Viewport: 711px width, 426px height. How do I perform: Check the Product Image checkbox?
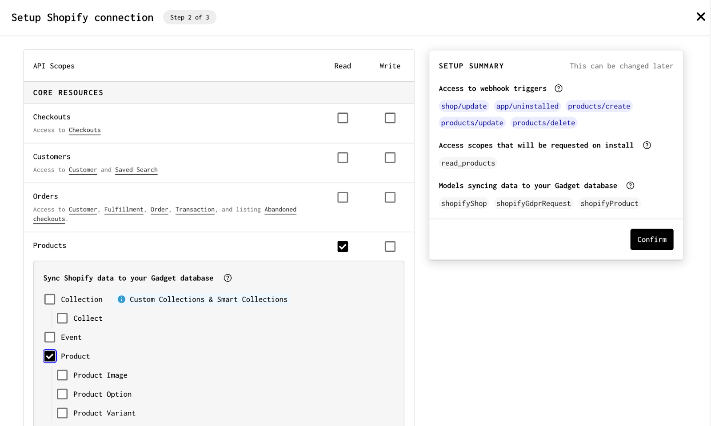pos(62,375)
